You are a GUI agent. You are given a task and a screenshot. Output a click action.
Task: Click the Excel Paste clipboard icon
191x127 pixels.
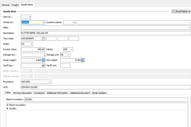pyautogui.click(x=174, y=11)
